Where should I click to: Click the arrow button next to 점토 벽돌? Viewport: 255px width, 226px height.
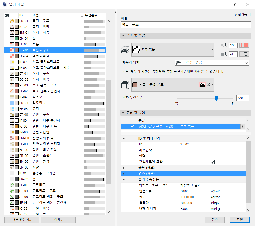(243, 127)
